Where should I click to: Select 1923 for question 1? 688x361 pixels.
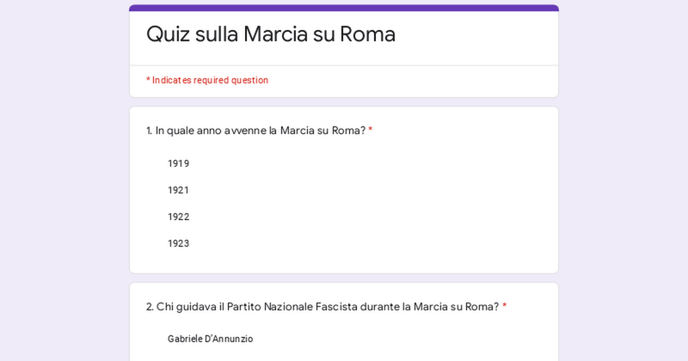coord(178,243)
